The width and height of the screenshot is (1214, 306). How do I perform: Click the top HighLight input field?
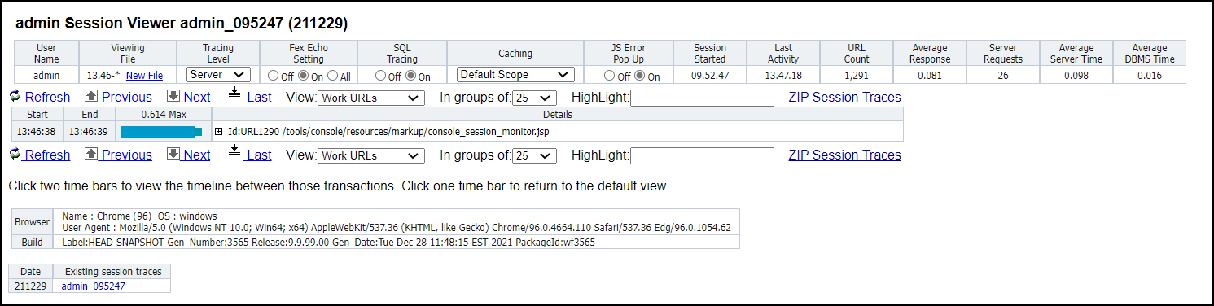pyautogui.click(x=702, y=98)
